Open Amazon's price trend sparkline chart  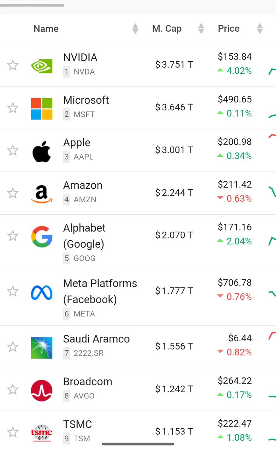point(271,191)
